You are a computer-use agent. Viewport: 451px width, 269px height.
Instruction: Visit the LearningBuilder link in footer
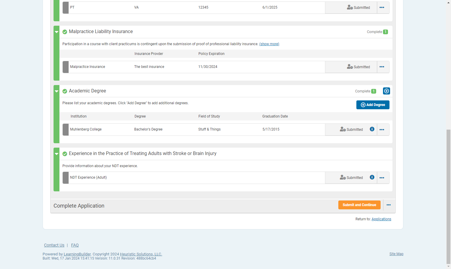[77, 254]
